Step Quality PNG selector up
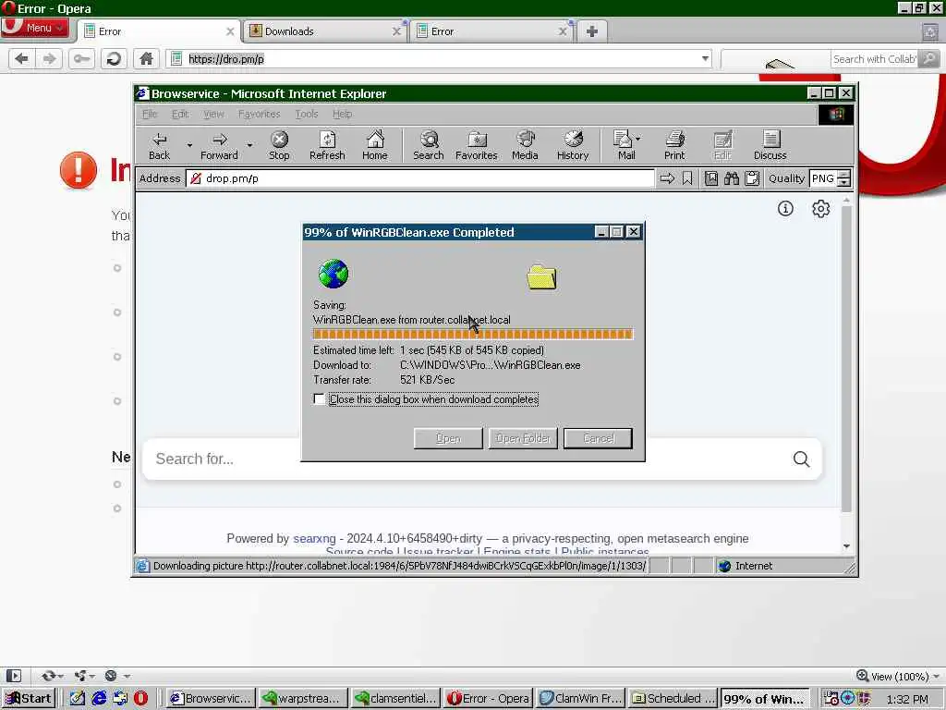The height and width of the screenshot is (710, 946). [844, 175]
